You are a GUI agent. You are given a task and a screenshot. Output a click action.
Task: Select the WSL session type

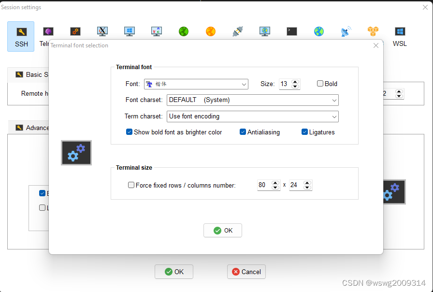400,31
